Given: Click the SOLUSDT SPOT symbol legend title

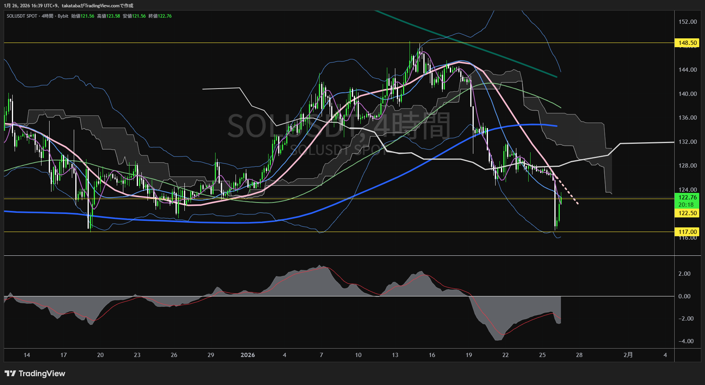Looking at the screenshot, I should coord(22,16).
